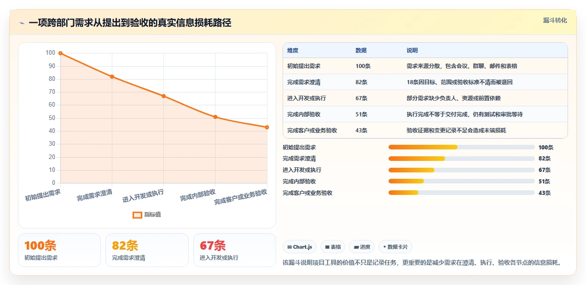Click the 完成需求澄清 progress bar
The image size is (586, 285).
tap(462, 159)
